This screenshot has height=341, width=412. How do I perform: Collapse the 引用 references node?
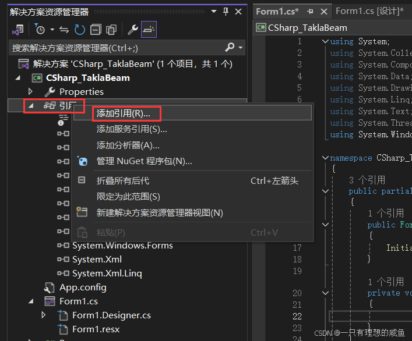point(31,105)
